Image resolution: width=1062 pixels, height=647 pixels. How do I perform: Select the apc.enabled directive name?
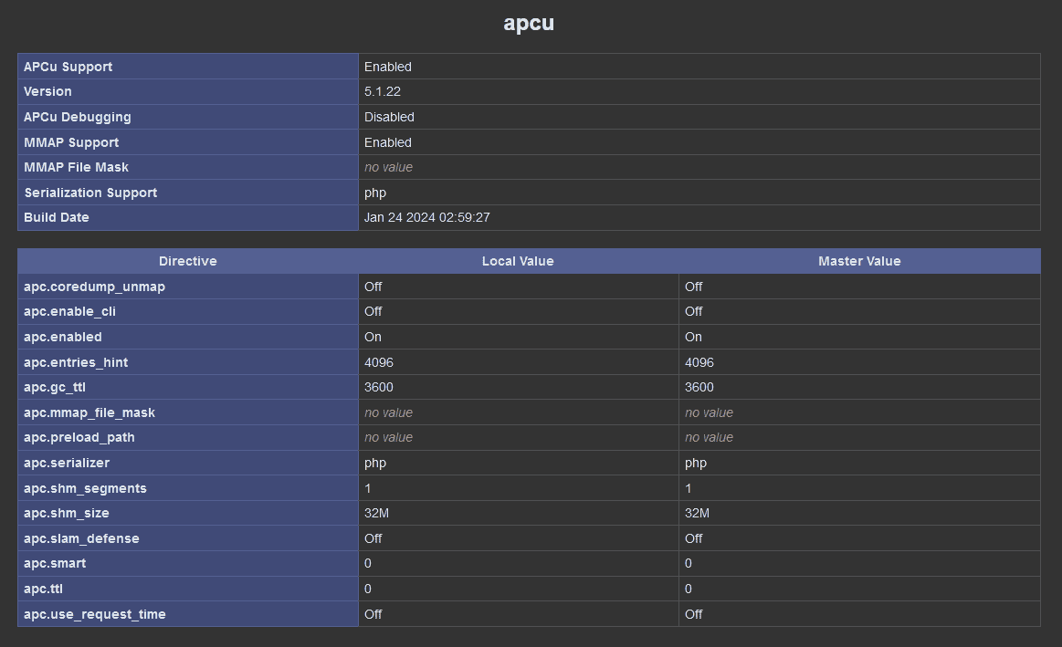(x=63, y=337)
